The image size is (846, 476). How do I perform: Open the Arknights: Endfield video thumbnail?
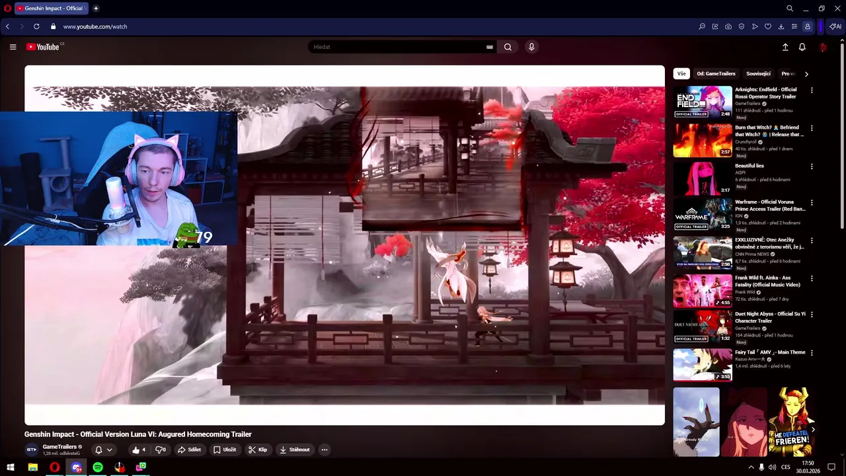pos(703,102)
